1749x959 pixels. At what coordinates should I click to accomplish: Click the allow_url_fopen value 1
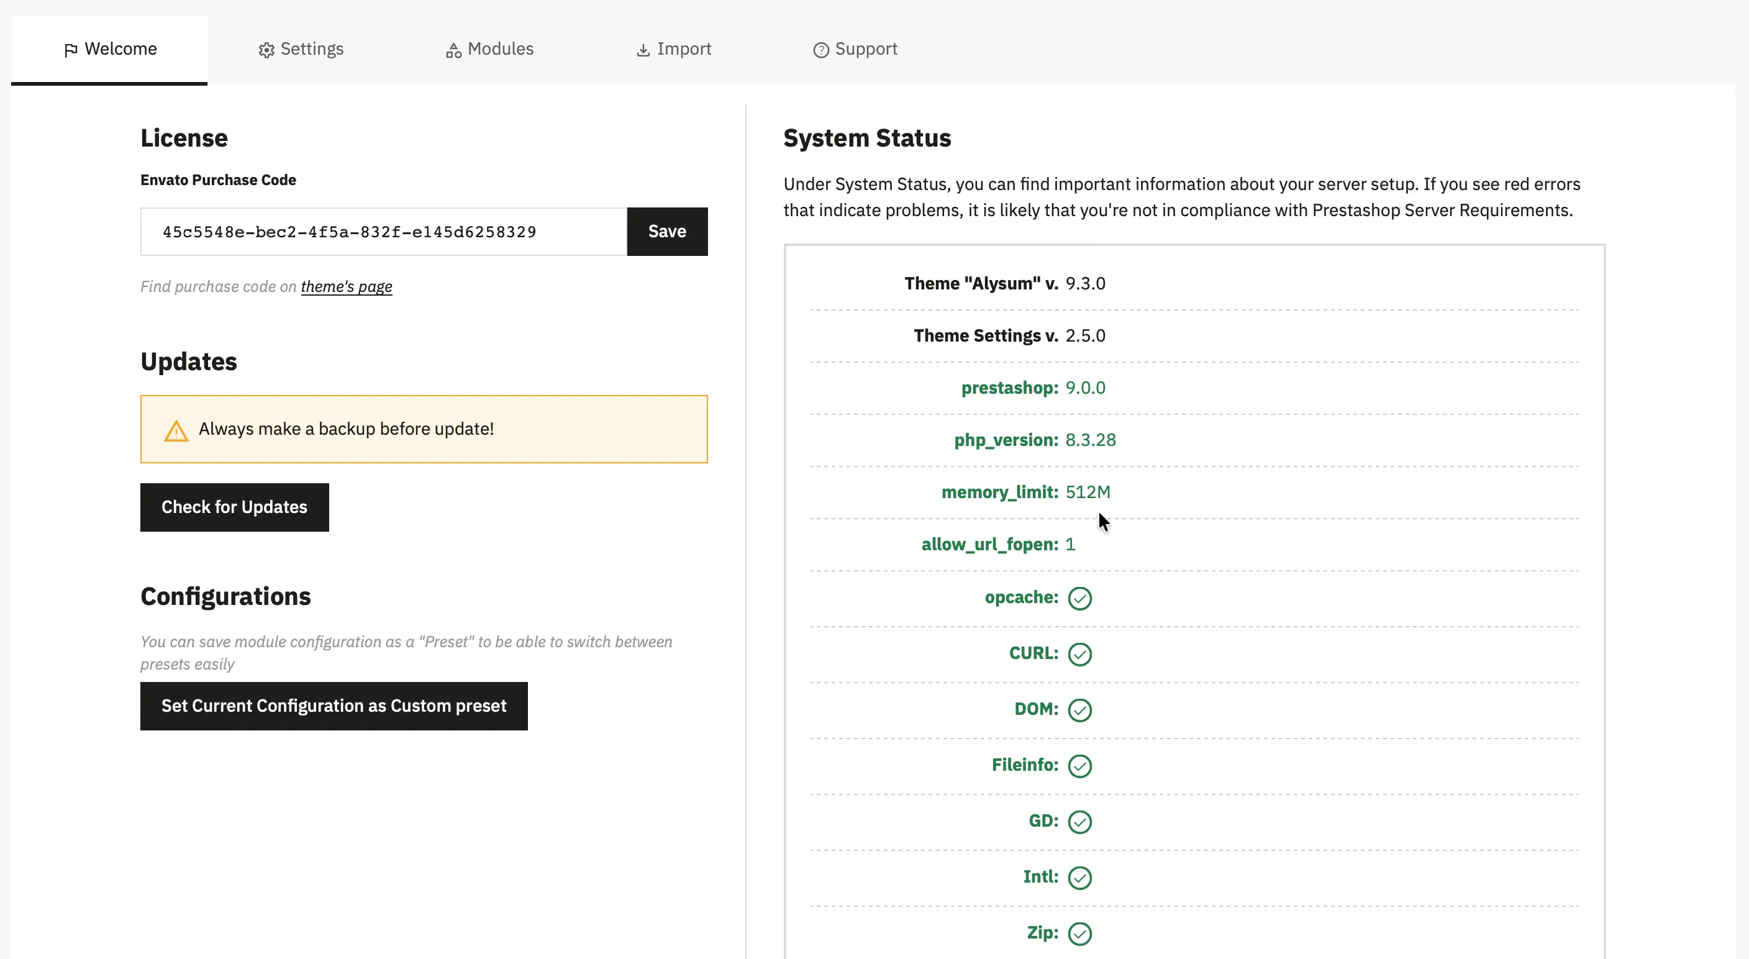click(1070, 544)
